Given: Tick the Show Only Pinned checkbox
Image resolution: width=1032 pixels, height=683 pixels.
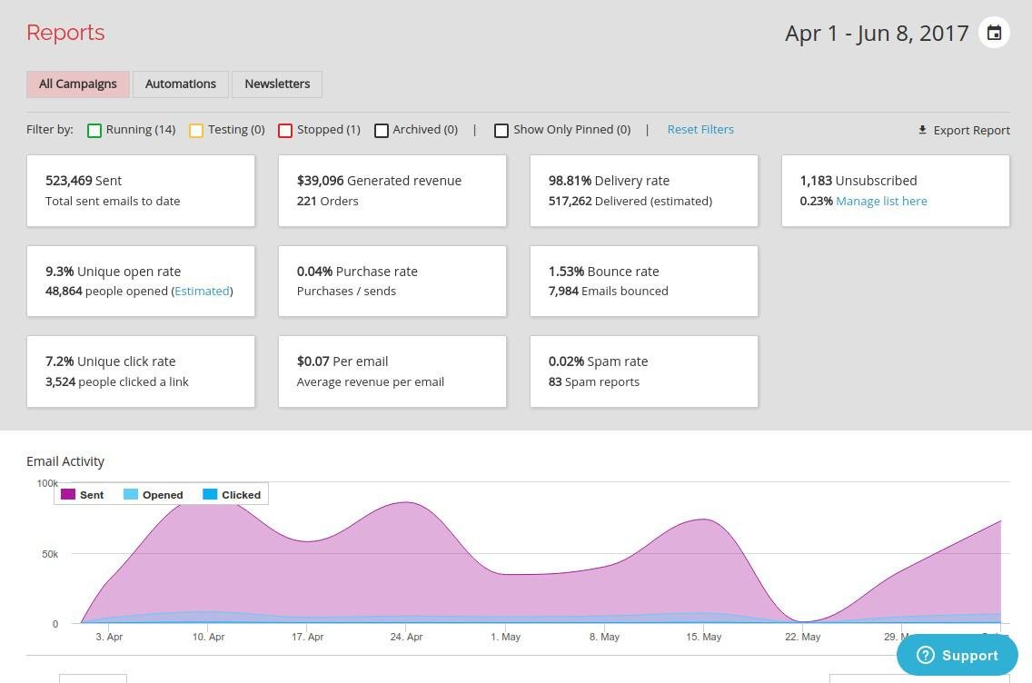Looking at the screenshot, I should 501,130.
